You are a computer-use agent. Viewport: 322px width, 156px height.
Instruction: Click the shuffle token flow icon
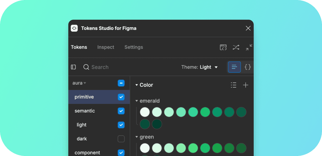(x=236, y=47)
